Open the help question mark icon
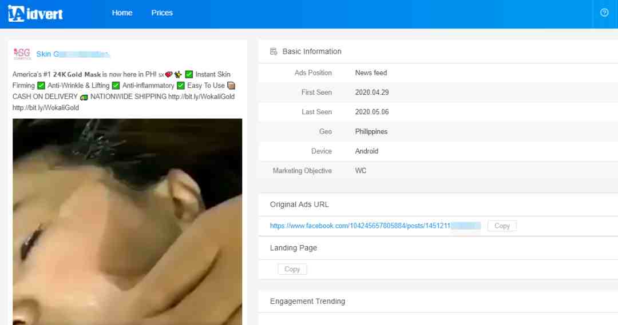The height and width of the screenshot is (325, 618). tap(604, 13)
